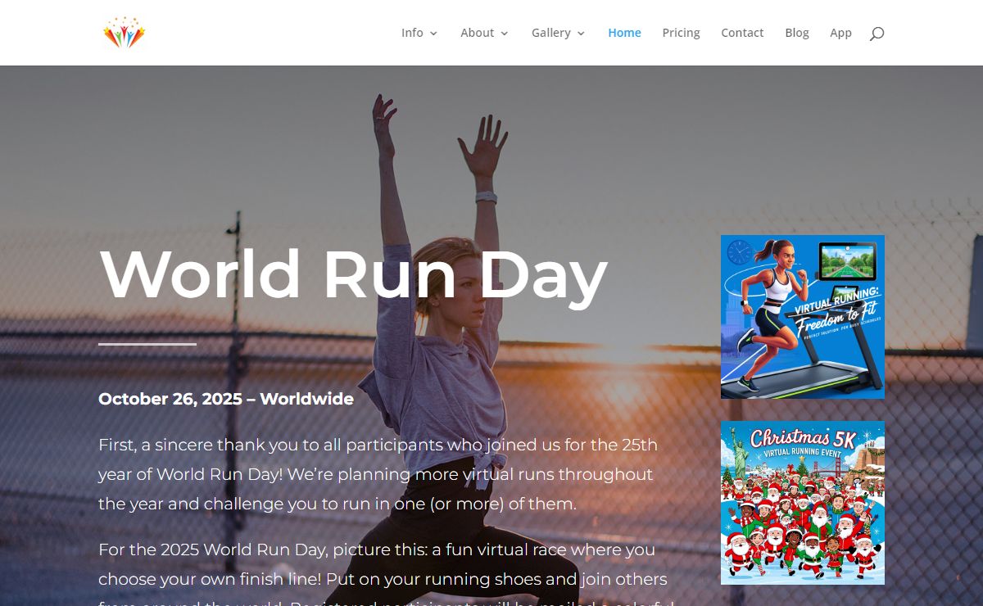Open the Christmas 5K event image
Screen dimensions: 983x606
803,503
